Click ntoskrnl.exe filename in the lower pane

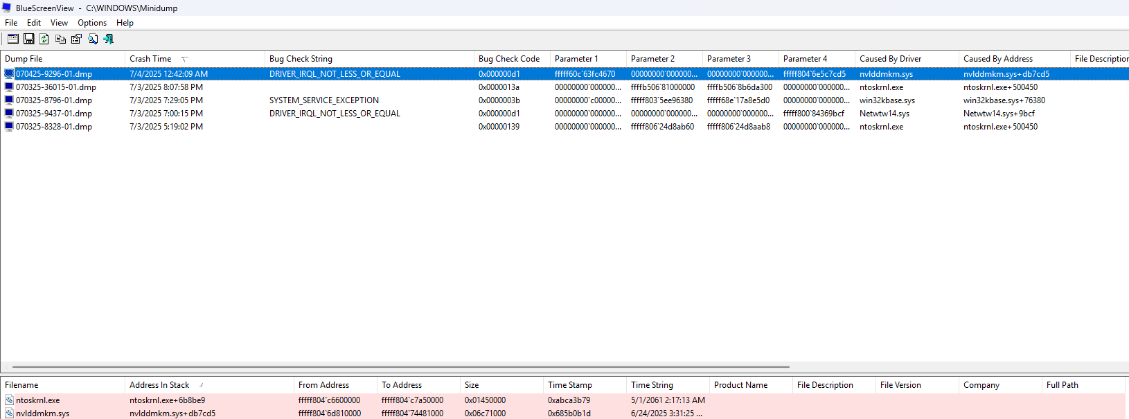point(38,400)
